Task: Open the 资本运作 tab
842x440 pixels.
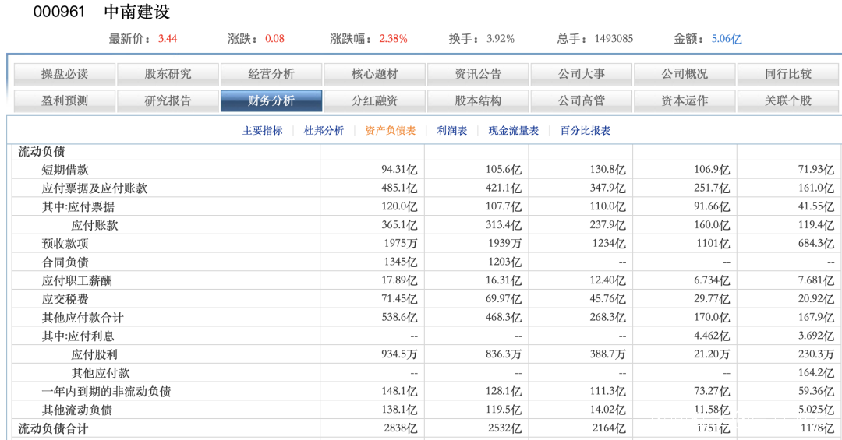Action: 685,101
